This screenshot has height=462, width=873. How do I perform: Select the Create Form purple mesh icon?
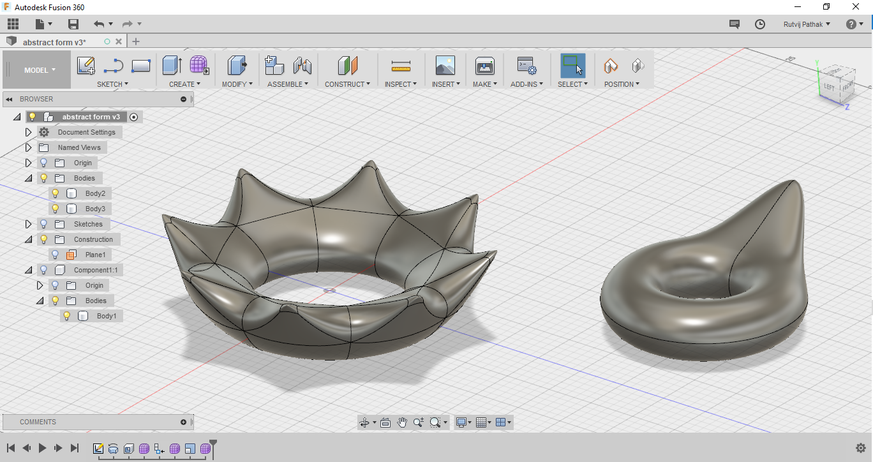[x=199, y=65]
